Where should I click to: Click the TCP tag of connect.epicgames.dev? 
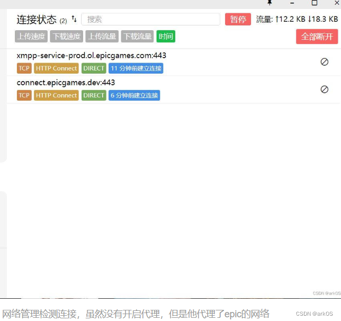[x=24, y=95]
